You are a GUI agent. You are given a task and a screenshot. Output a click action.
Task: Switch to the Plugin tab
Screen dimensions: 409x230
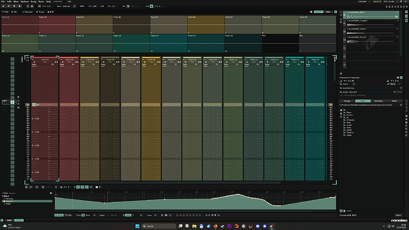[40, 12]
